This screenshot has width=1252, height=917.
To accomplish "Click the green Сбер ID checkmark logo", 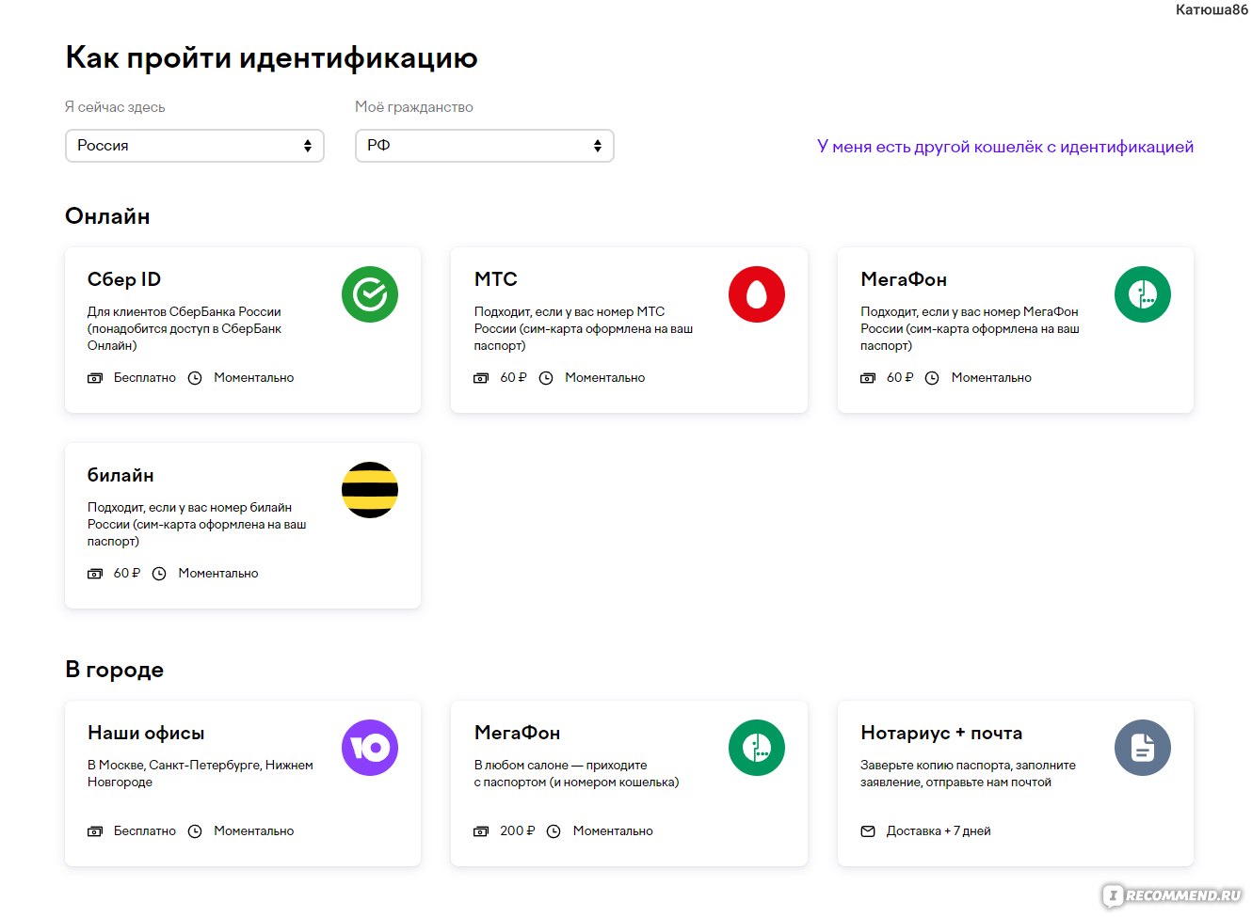I will point(370,294).
